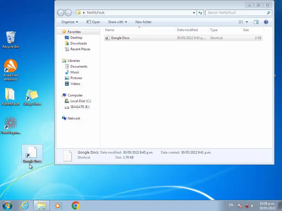Open the Videos library
The image size is (282, 211).
[x=75, y=84]
